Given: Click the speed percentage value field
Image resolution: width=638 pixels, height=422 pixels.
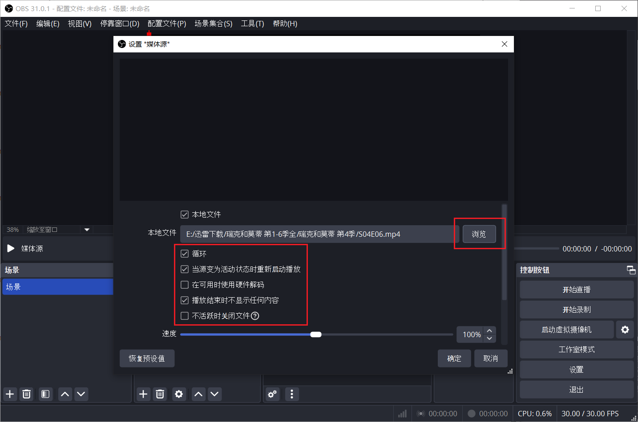Looking at the screenshot, I should click(471, 334).
